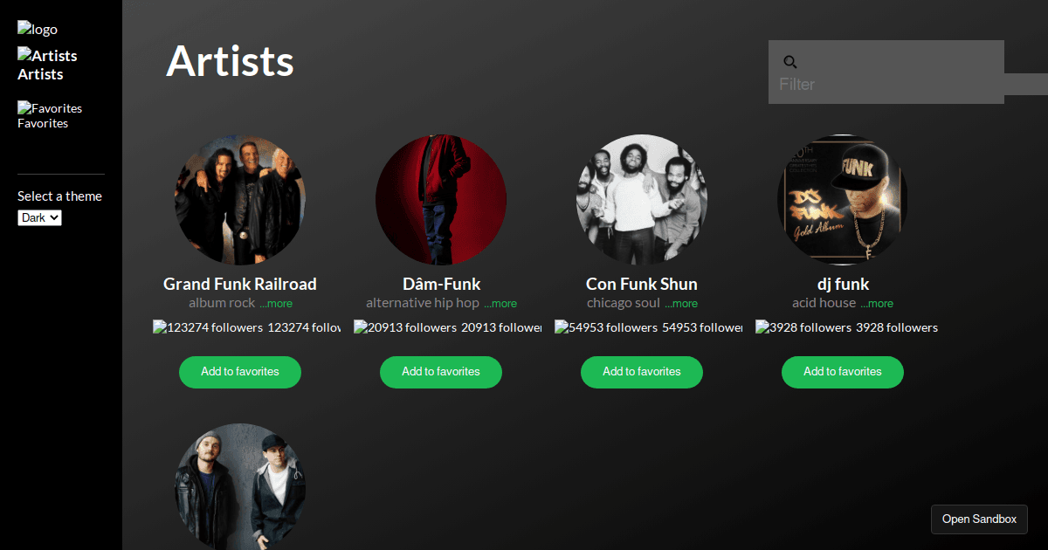Click the search magnifier icon
Screen dimensions: 1048x550
click(x=790, y=62)
